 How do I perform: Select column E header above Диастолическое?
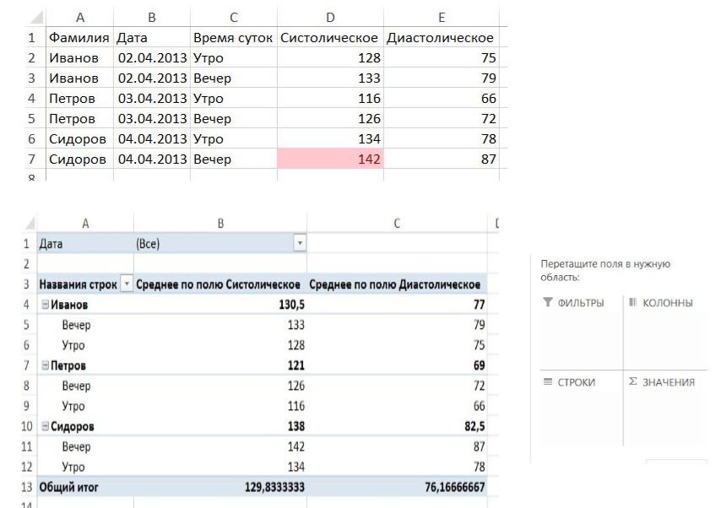point(440,16)
